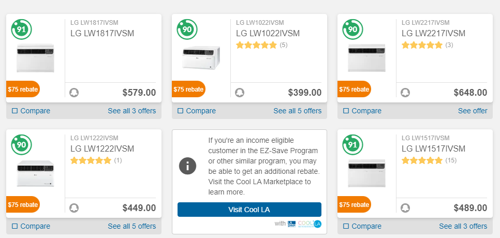This screenshot has height=238, width=500.
Task: Enable Compare for LG LW1517IVSM
Action: click(x=346, y=226)
